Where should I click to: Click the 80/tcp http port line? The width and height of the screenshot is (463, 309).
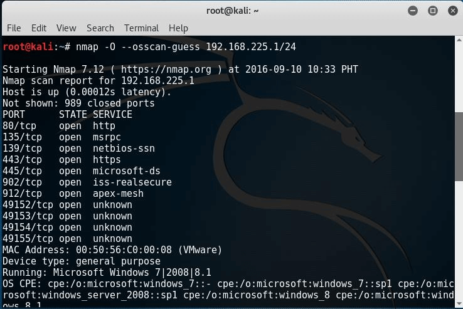[x=59, y=126]
